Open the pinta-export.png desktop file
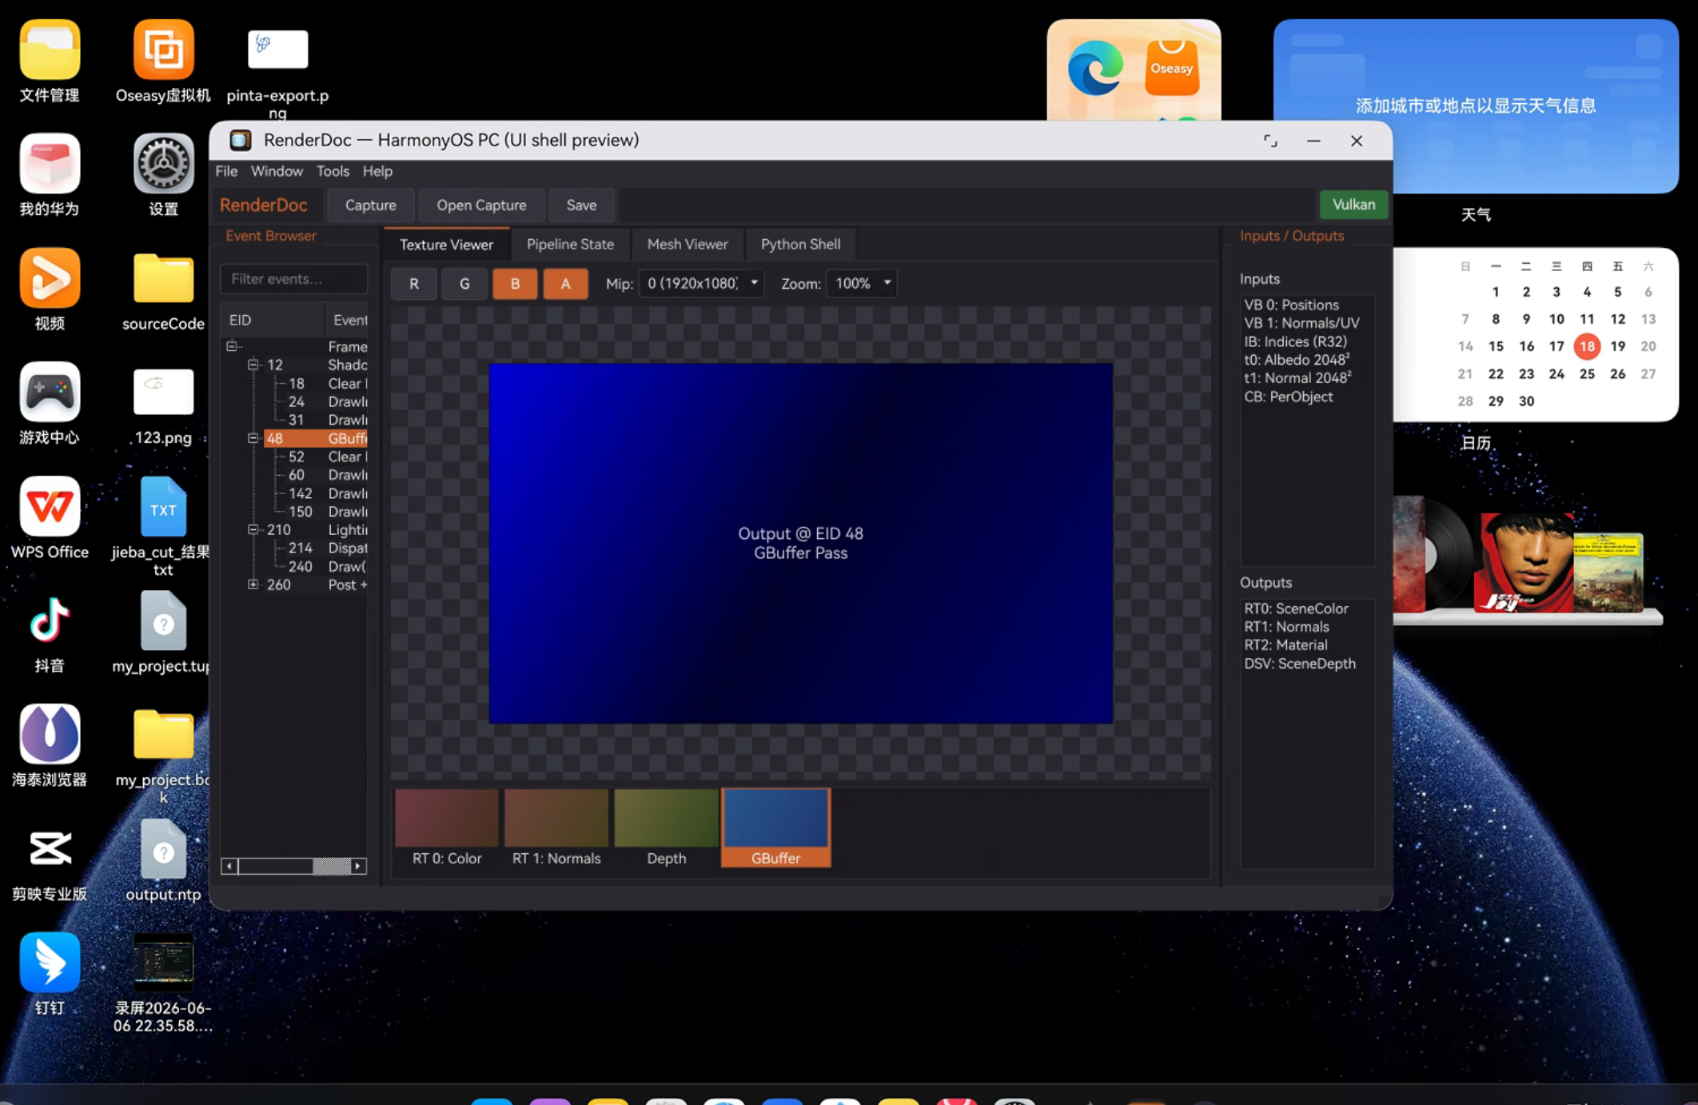Image resolution: width=1698 pixels, height=1105 pixels. (x=277, y=50)
